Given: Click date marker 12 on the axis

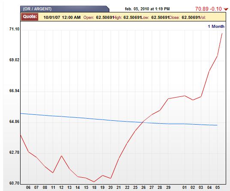Looking at the screenshot, I should coord(61,188).
